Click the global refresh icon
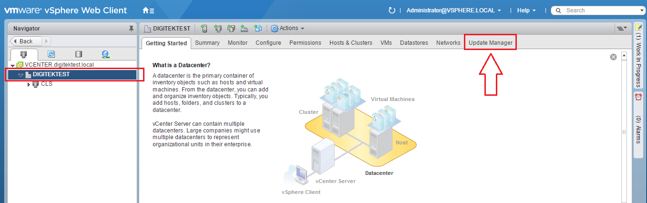Screen dimensions: 647x203 [392, 10]
